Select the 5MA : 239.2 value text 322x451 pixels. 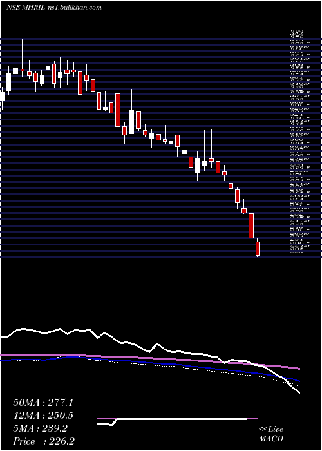click(41, 428)
